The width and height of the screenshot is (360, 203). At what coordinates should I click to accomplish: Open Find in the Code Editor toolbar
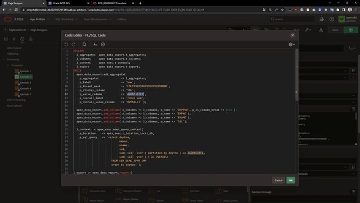[84, 45]
